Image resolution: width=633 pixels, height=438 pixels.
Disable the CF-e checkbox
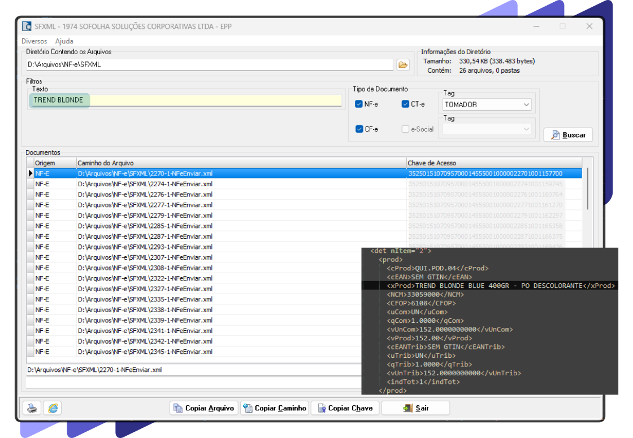point(359,129)
